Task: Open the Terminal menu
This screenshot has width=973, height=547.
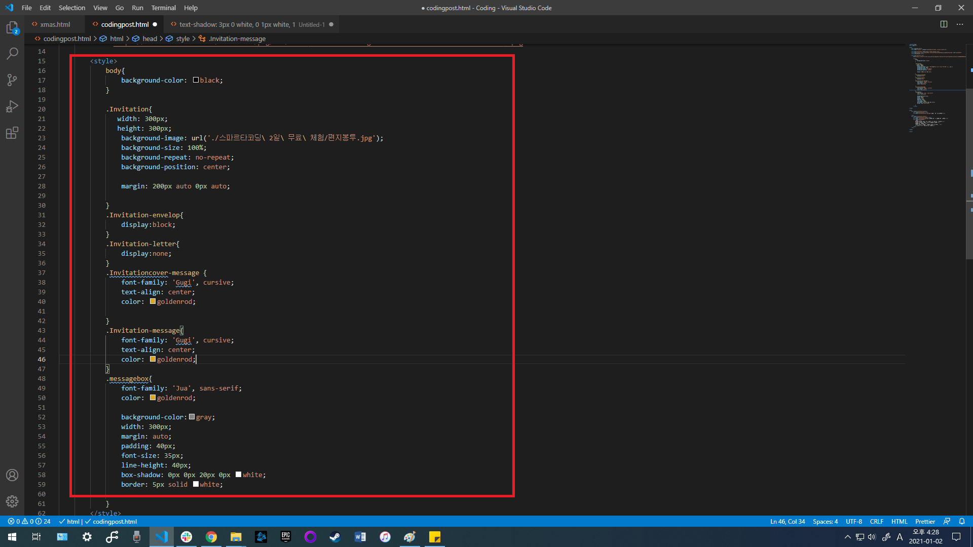Action: [x=163, y=8]
